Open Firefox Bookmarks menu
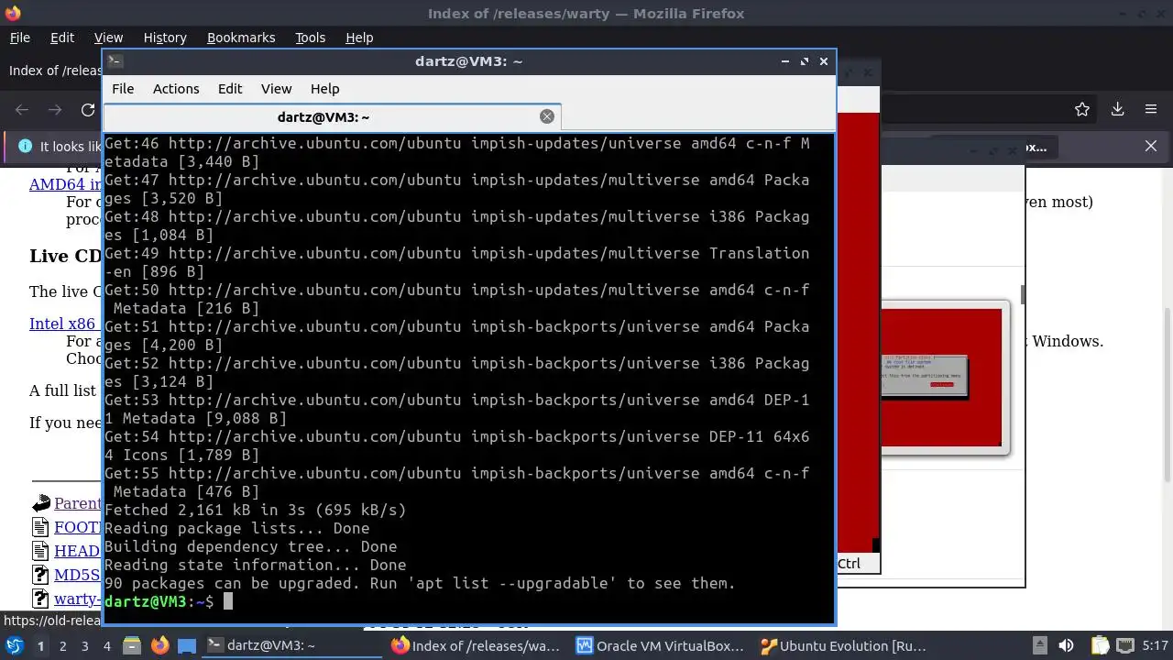1173x660 pixels. 241,38
